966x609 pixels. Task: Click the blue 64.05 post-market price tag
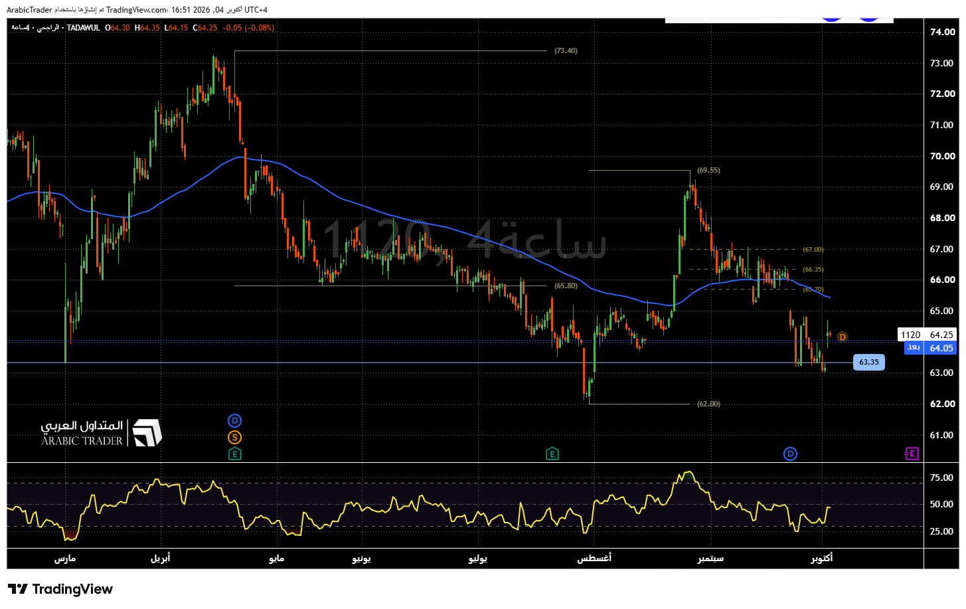click(x=930, y=348)
